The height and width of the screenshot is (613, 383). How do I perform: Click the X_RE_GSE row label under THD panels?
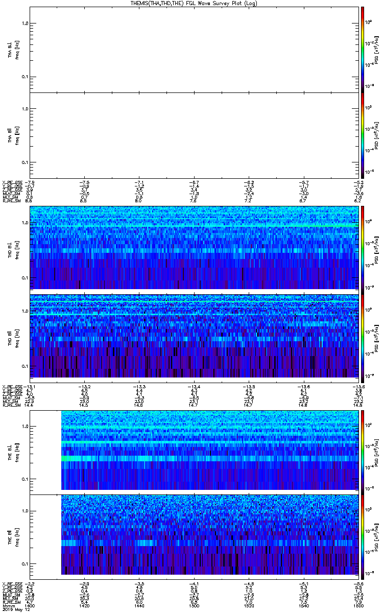(12, 386)
